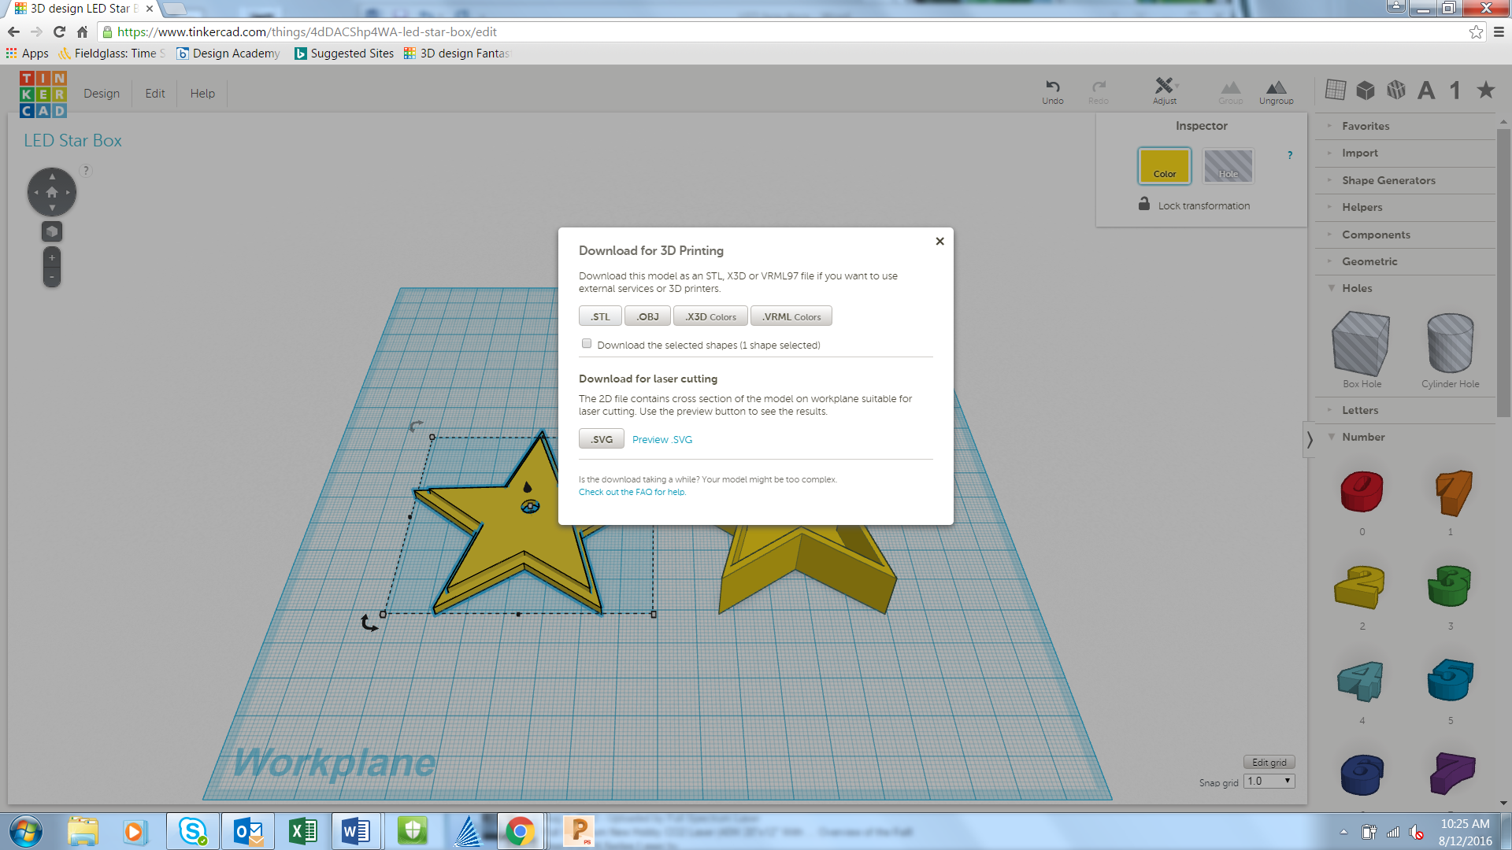Image resolution: width=1512 pixels, height=850 pixels.
Task: Download the model as .STL
Action: pyautogui.click(x=600, y=316)
